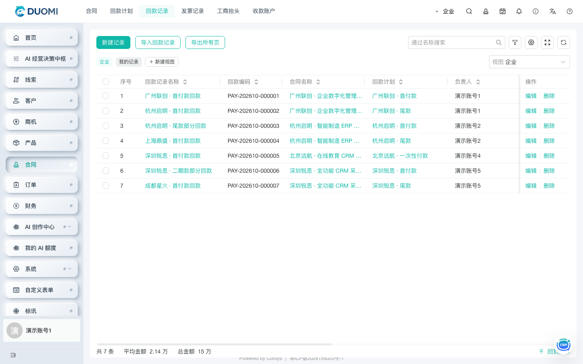Go to 首页 in the sidebar

[42, 38]
